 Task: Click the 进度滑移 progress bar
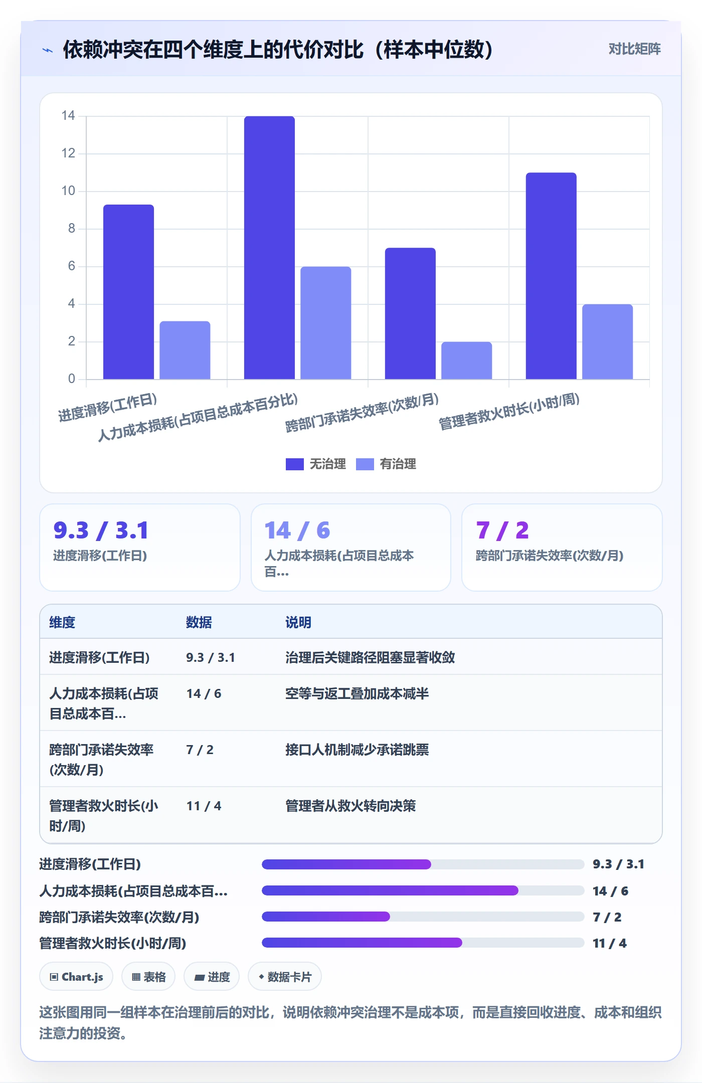(423, 864)
